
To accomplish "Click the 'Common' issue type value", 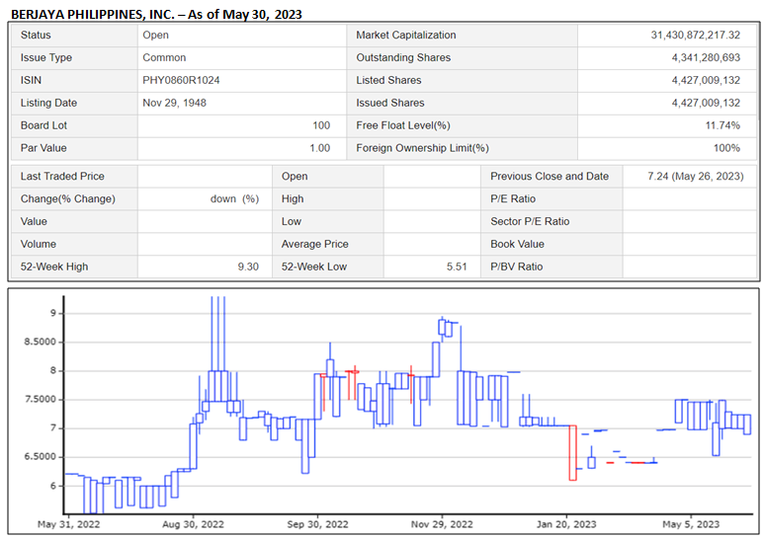I will (x=164, y=57).
